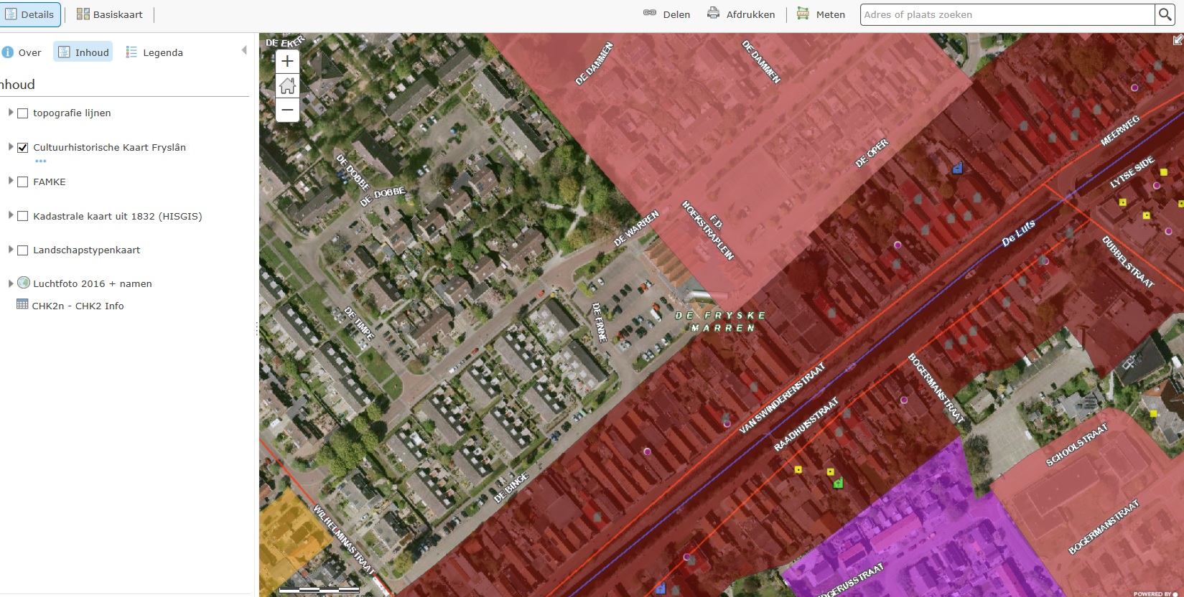Open CHK2n - CHK2 Info table
The image size is (1184, 597).
78,306
